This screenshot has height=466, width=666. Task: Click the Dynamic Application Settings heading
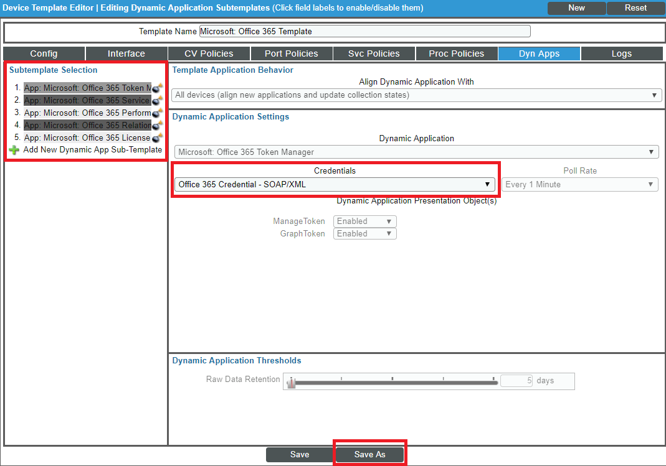231,116
